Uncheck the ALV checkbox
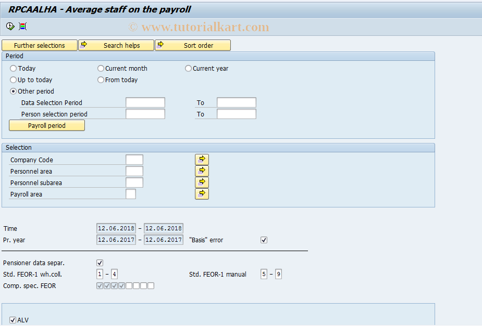Screen dimensions: 482x326 click(12, 320)
